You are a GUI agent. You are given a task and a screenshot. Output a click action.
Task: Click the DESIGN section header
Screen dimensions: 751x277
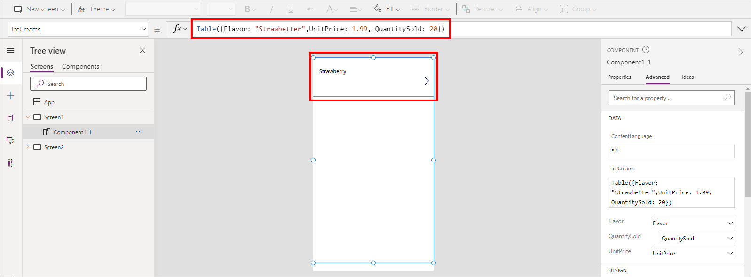[617, 270]
